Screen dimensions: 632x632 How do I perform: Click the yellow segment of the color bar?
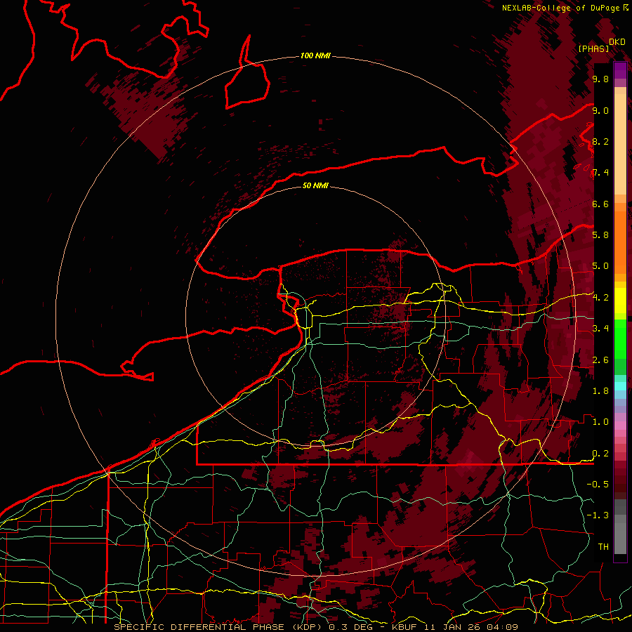coord(620,301)
